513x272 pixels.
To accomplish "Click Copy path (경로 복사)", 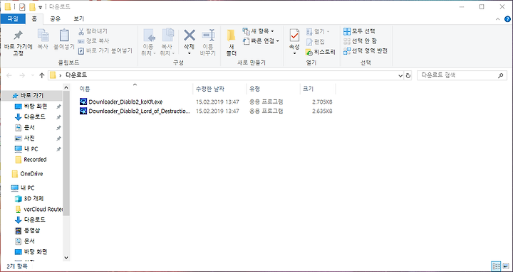I will pos(93,41).
